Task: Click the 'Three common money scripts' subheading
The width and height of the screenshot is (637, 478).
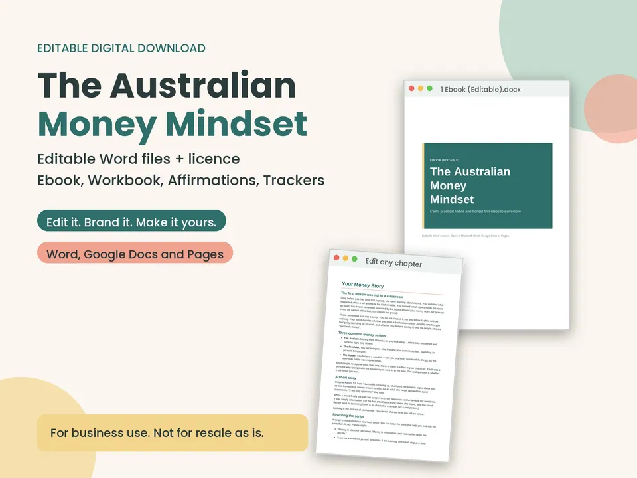Action: 362,334
